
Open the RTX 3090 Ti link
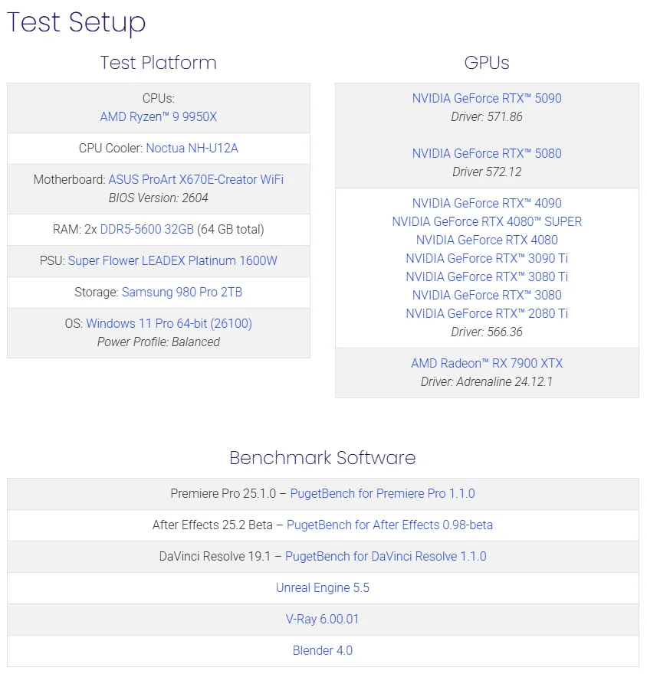coord(487,259)
